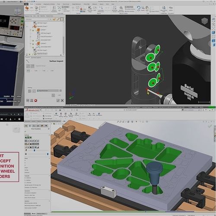Click the zoom-to-fit icon in heads-up view toolbar

(118, 122)
